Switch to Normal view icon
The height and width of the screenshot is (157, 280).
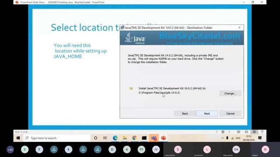[x=238, y=132]
